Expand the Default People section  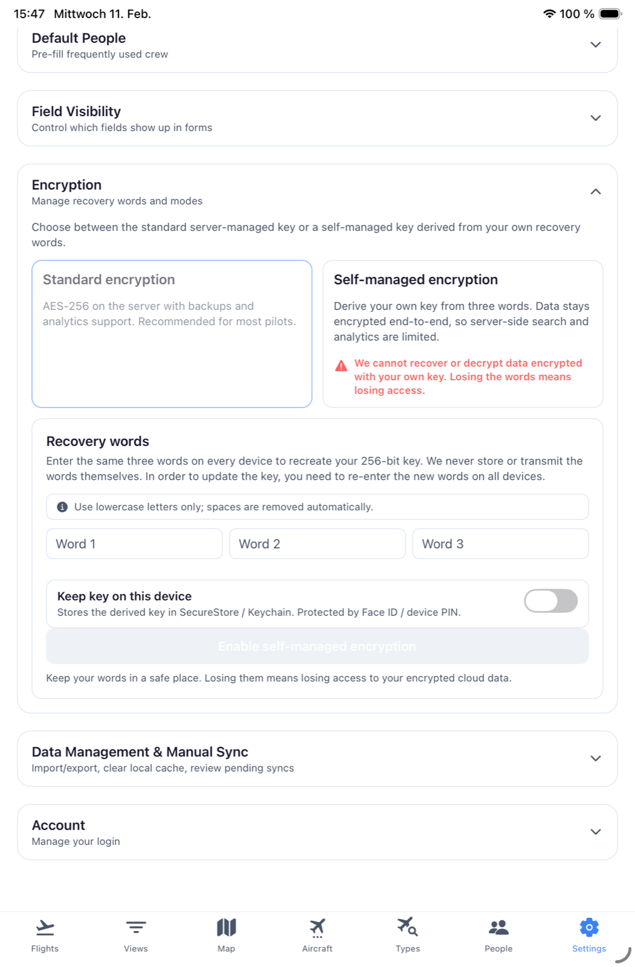(x=596, y=44)
